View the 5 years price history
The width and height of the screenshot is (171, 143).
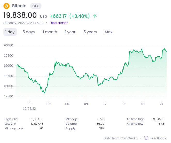[90, 32]
